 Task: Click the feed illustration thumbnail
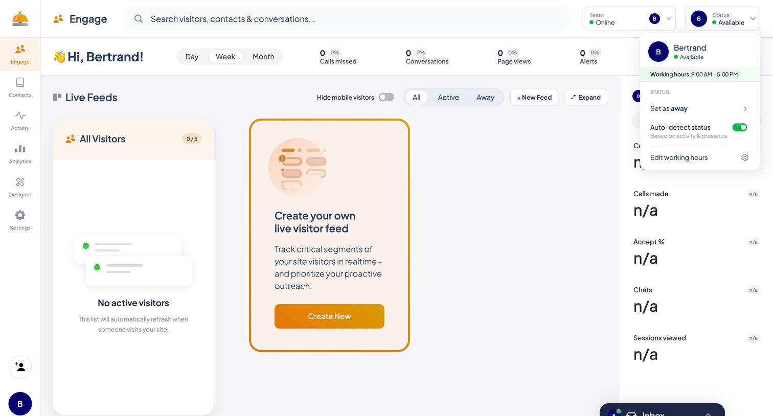tap(298, 168)
